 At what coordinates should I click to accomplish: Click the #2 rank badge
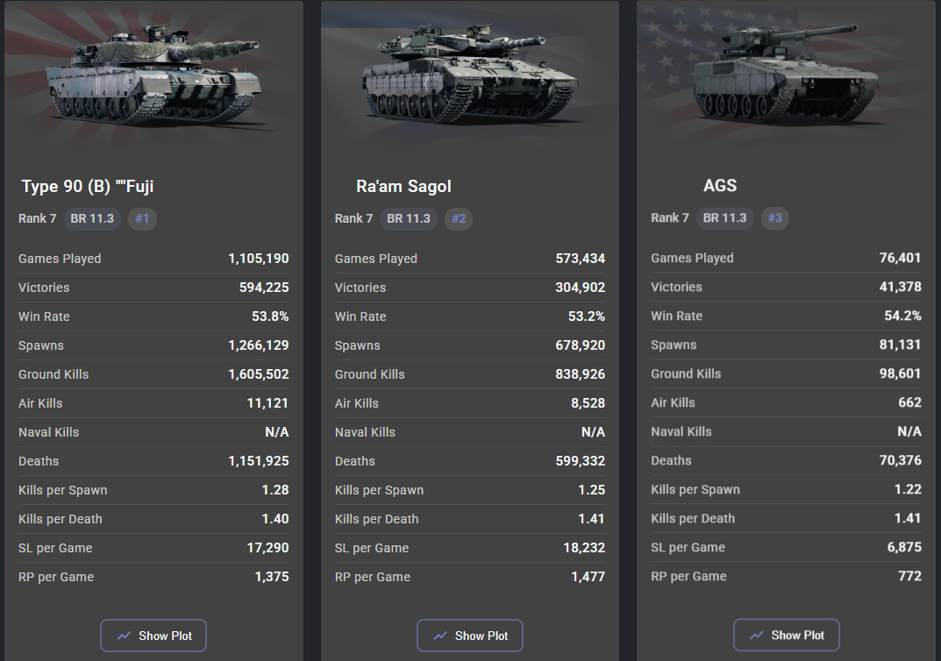459,218
